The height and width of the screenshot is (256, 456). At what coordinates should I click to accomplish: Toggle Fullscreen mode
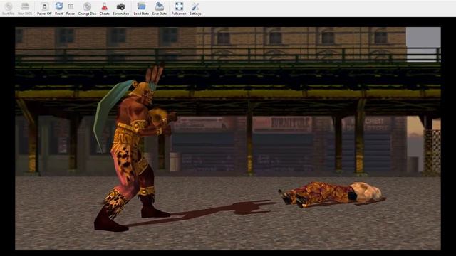click(x=179, y=9)
